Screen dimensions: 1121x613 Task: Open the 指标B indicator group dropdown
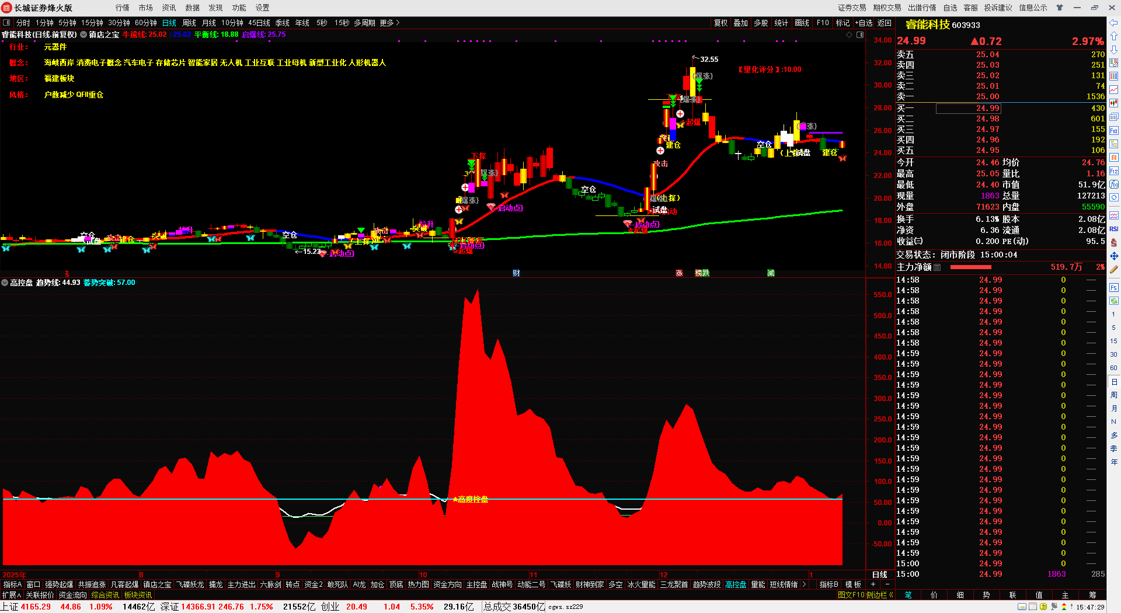tap(828, 584)
